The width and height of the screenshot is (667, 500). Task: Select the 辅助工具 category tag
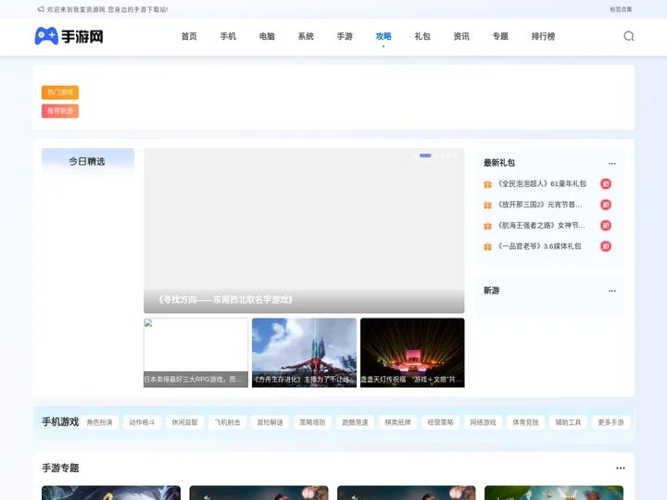coord(568,422)
